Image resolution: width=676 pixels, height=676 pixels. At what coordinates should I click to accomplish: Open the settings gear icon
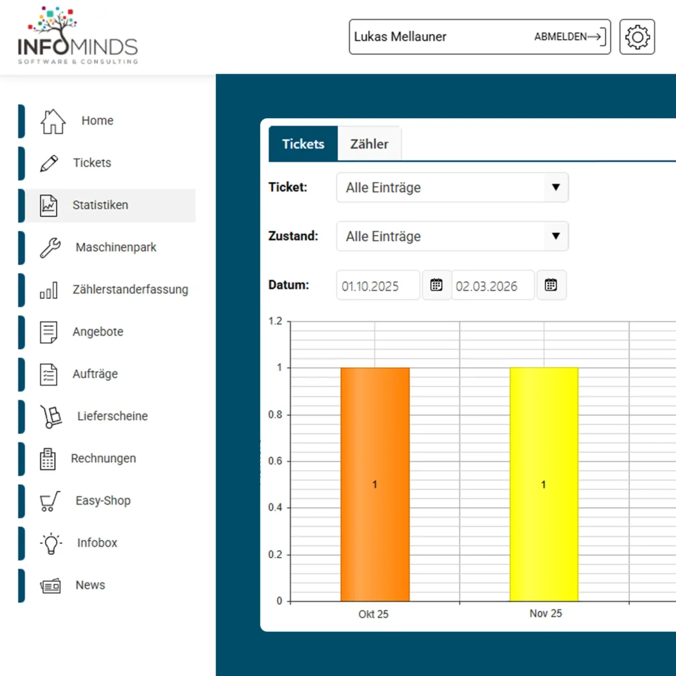[636, 37]
